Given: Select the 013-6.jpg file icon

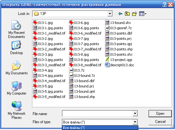Looking at the screenshot, I should pyautogui.click(x=71, y=23).
